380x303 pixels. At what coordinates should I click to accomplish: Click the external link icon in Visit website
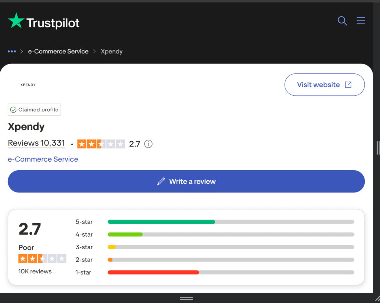[348, 85]
